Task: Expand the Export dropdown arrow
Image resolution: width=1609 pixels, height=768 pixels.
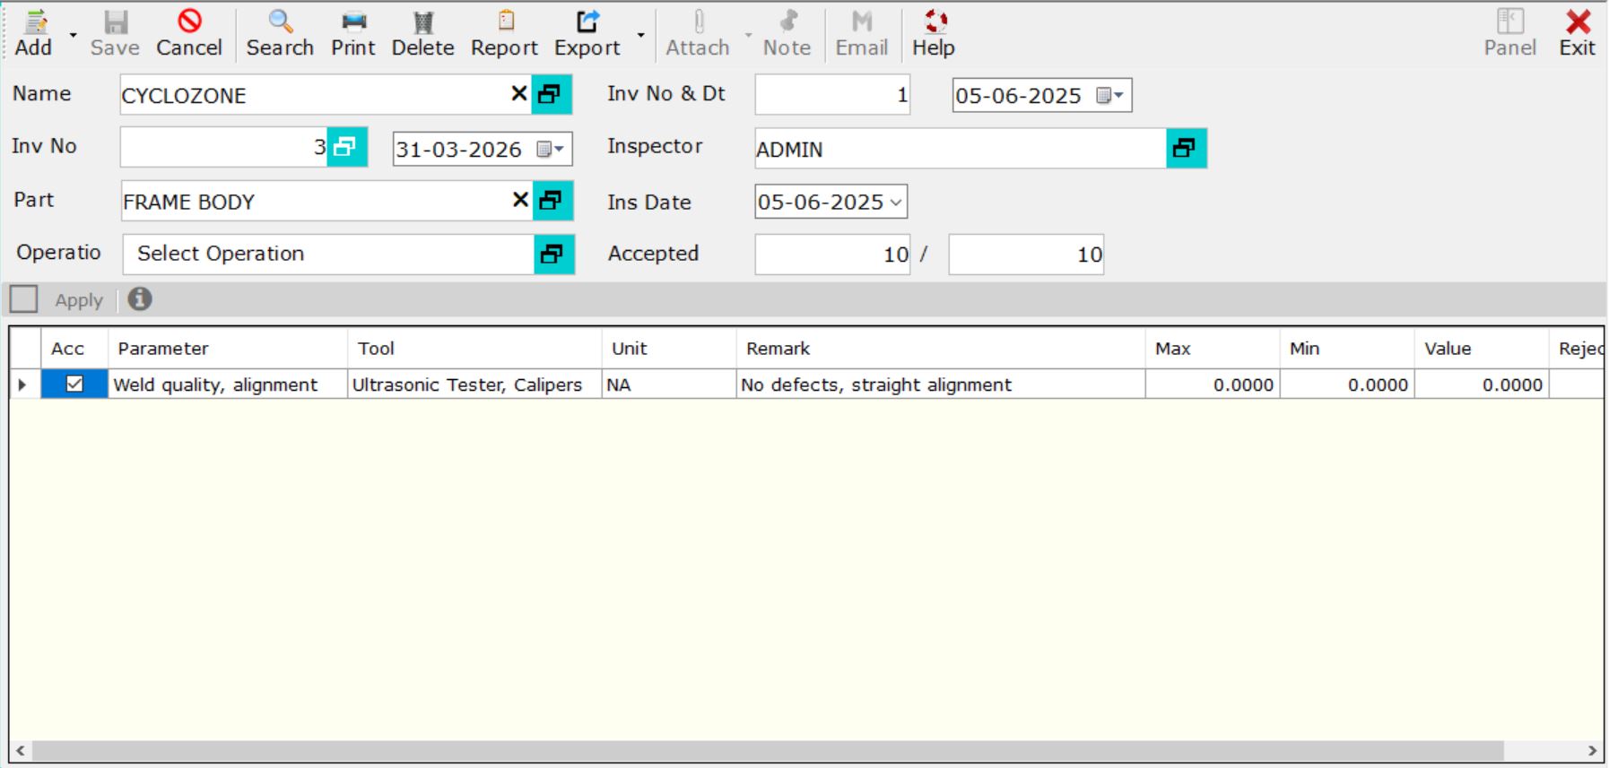Action: pyautogui.click(x=640, y=36)
